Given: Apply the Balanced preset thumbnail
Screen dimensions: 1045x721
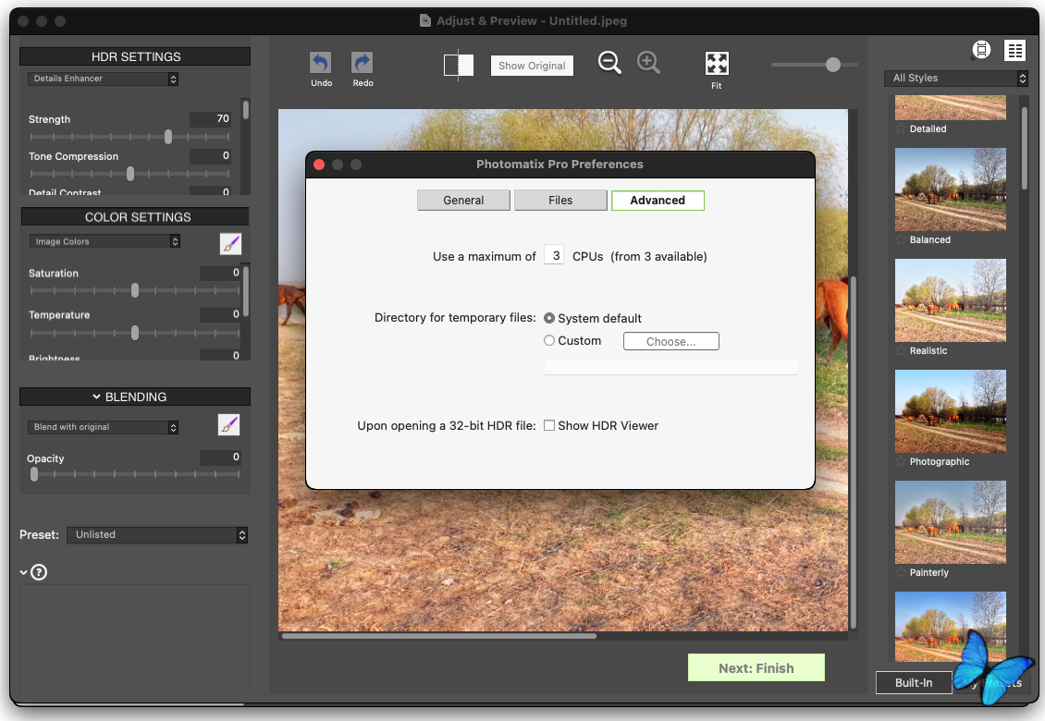Looking at the screenshot, I should [x=951, y=189].
